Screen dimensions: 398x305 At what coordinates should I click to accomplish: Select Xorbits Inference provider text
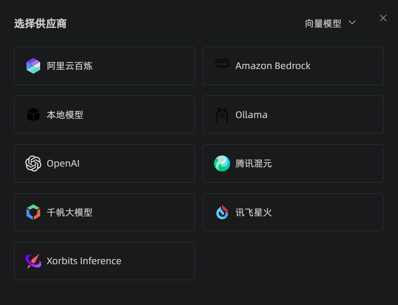84,261
